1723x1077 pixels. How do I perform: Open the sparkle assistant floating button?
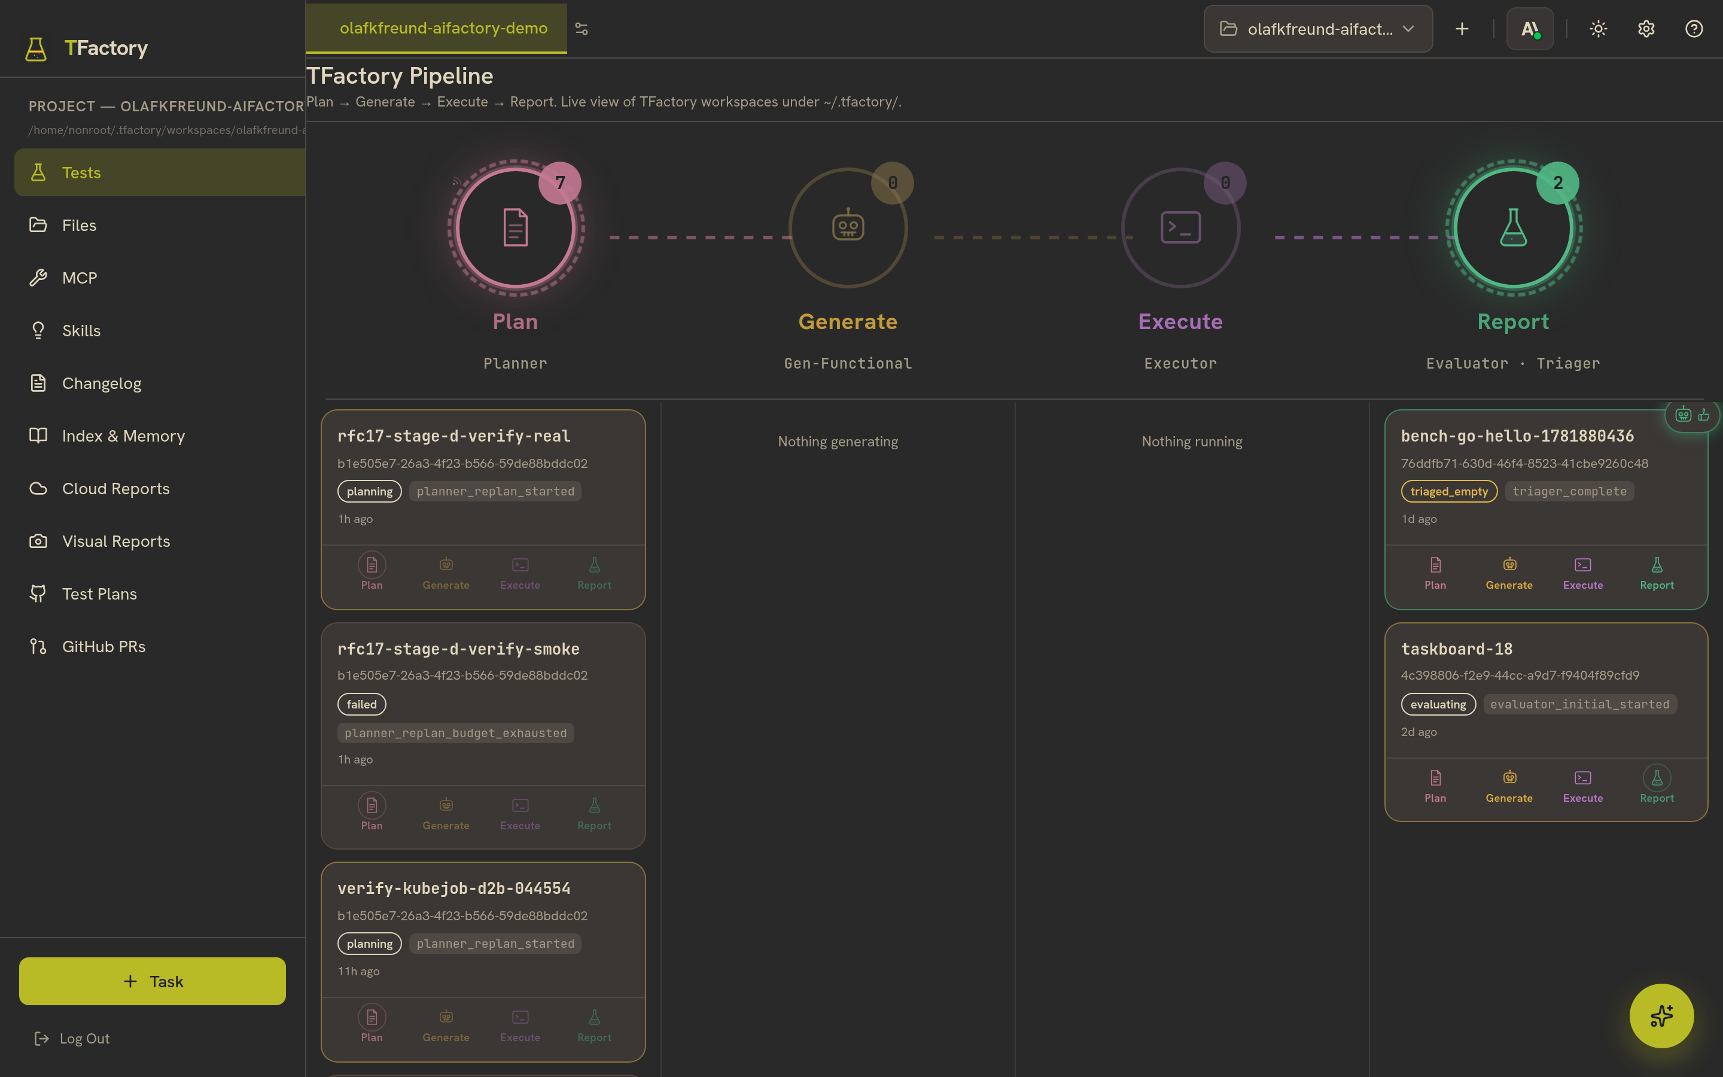pos(1661,1016)
